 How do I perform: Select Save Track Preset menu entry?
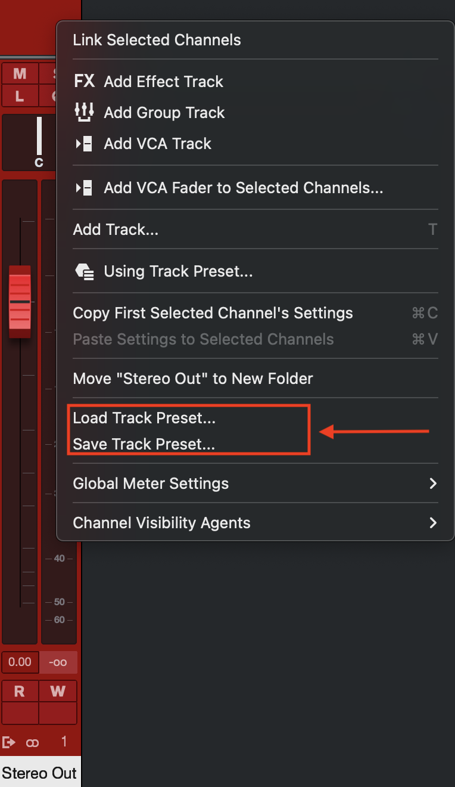[x=144, y=444]
